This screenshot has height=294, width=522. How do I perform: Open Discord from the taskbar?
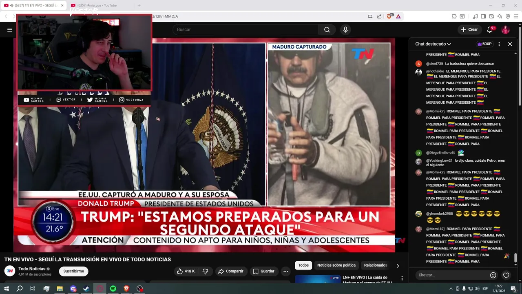(73, 289)
